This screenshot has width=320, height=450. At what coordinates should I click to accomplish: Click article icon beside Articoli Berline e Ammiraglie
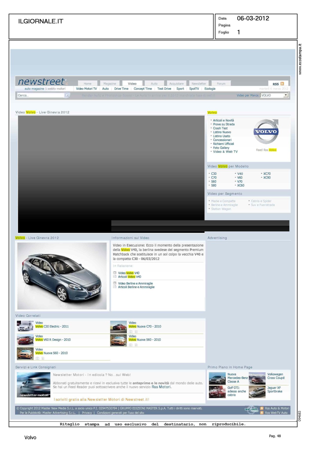(115, 287)
